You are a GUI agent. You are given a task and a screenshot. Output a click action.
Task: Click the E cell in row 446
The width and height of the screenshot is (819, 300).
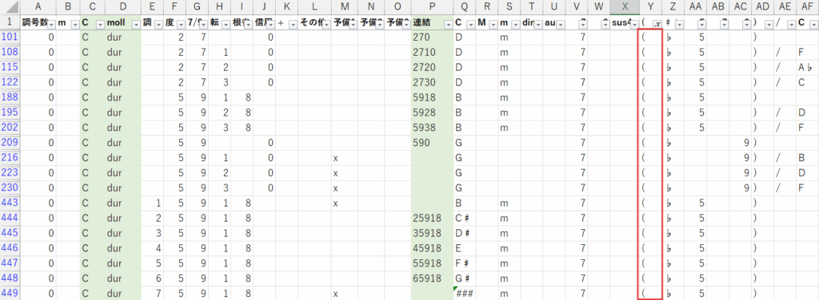pyautogui.click(x=465, y=248)
